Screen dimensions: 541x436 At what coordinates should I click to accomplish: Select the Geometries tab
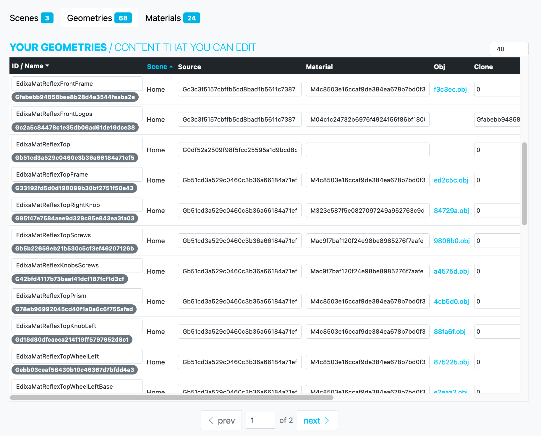[99, 18]
